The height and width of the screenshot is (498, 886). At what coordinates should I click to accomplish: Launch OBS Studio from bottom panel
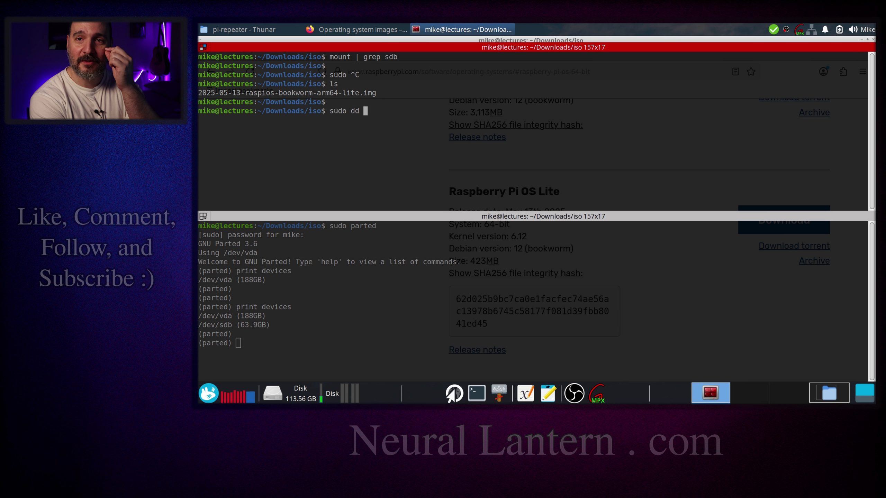coord(574,393)
